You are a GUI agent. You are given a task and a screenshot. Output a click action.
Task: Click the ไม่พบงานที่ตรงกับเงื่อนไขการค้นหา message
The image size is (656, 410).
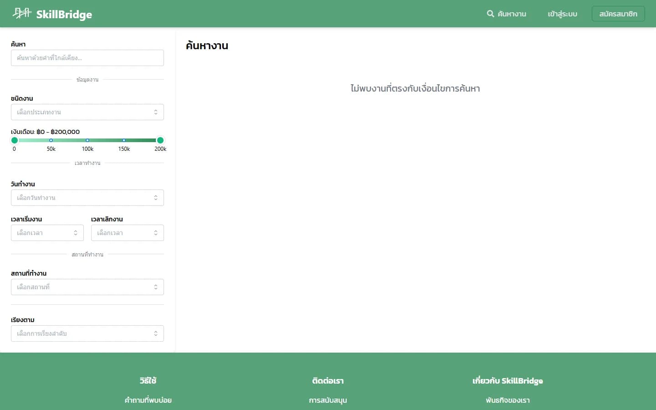(x=415, y=88)
